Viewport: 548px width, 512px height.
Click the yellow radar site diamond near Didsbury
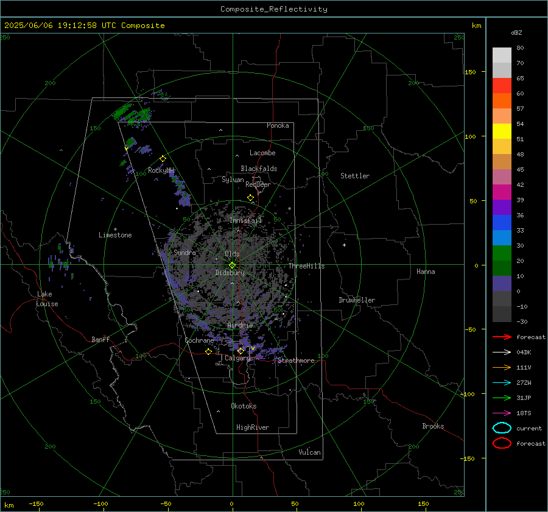[233, 265]
